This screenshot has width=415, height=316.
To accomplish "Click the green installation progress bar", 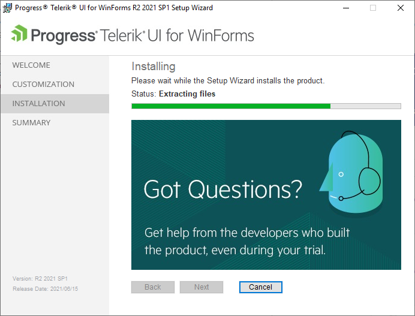I will [266, 106].
